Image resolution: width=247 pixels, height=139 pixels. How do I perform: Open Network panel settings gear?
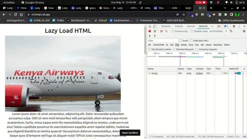coord(244,31)
